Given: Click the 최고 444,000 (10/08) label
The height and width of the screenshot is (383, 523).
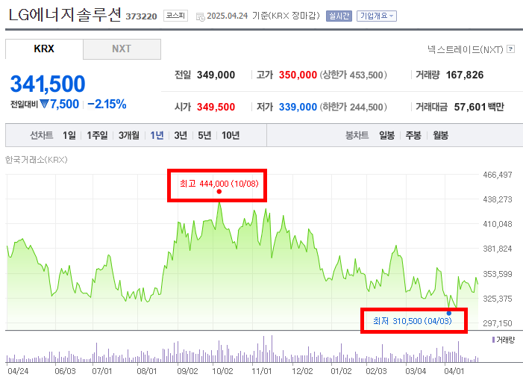Looking at the screenshot, I should [219, 184].
